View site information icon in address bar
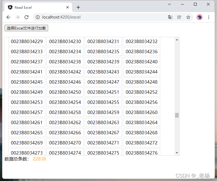217x181 pixels. click(x=38, y=17)
